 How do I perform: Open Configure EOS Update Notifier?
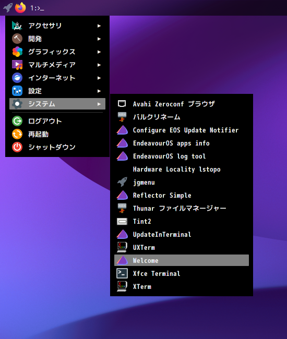pos(182,130)
